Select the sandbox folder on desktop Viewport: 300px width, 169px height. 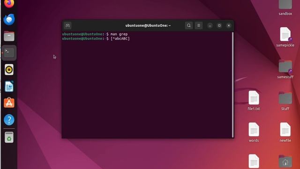[285, 8]
